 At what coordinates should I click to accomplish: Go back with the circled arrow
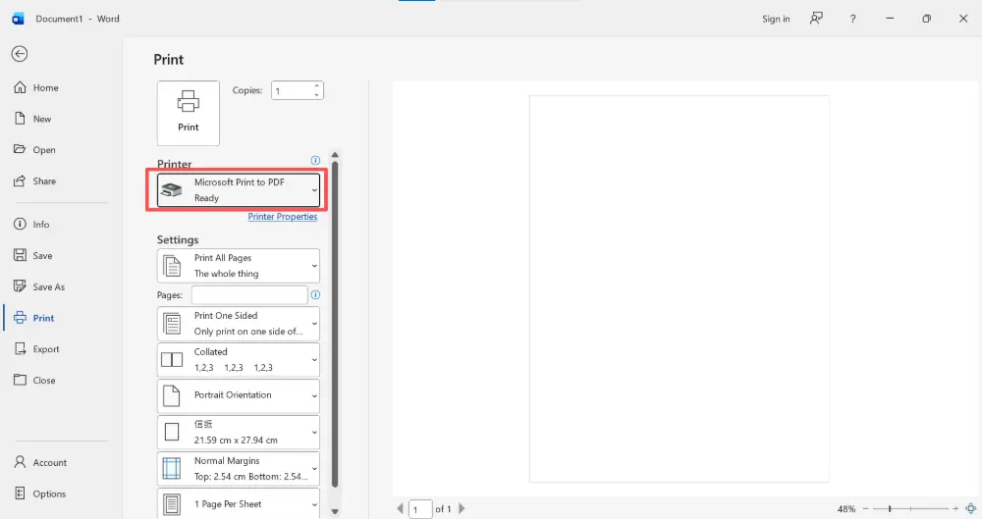pyautogui.click(x=20, y=54)
